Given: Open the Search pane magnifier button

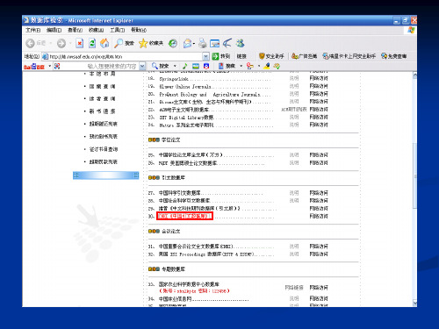Looking at the screenshot, I should point(124,43).
